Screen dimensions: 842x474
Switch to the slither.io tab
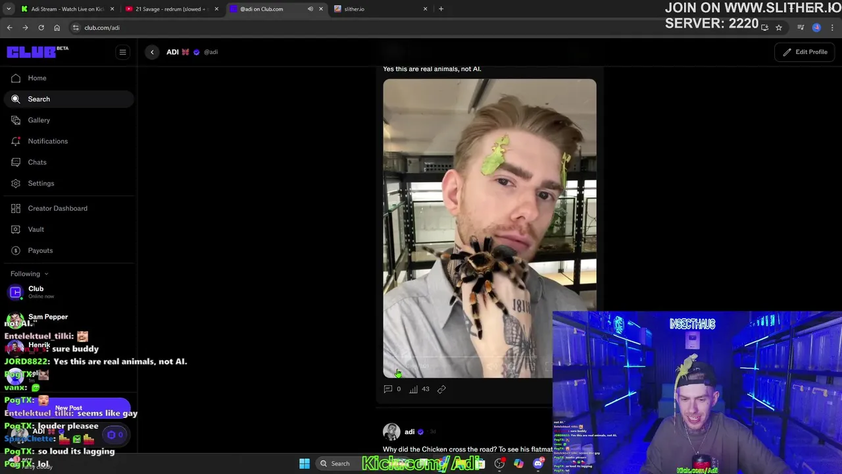pos(380,9)
